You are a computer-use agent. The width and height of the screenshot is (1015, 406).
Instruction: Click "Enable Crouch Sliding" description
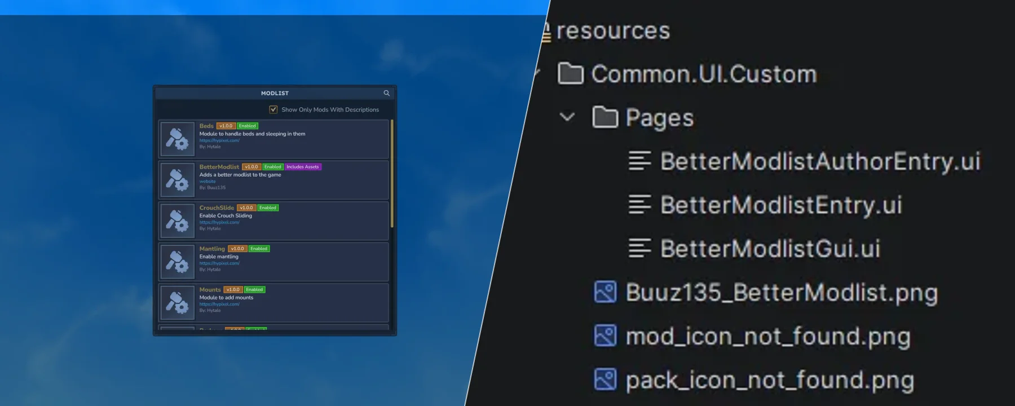point(226,215)
